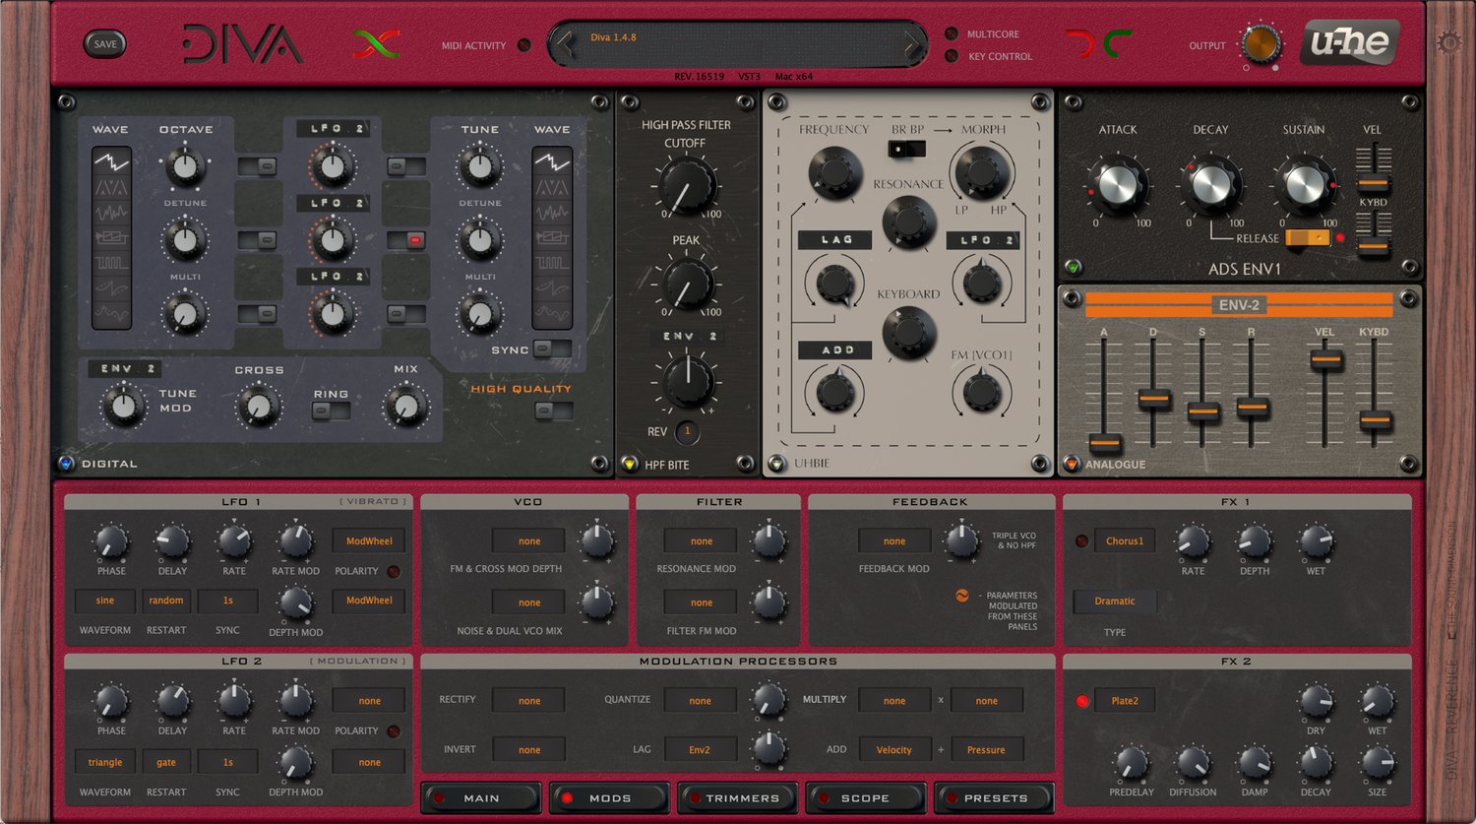1476x824 pixels.
Task: Click the filter RESONANCE knob
Action: coord(908,222)
